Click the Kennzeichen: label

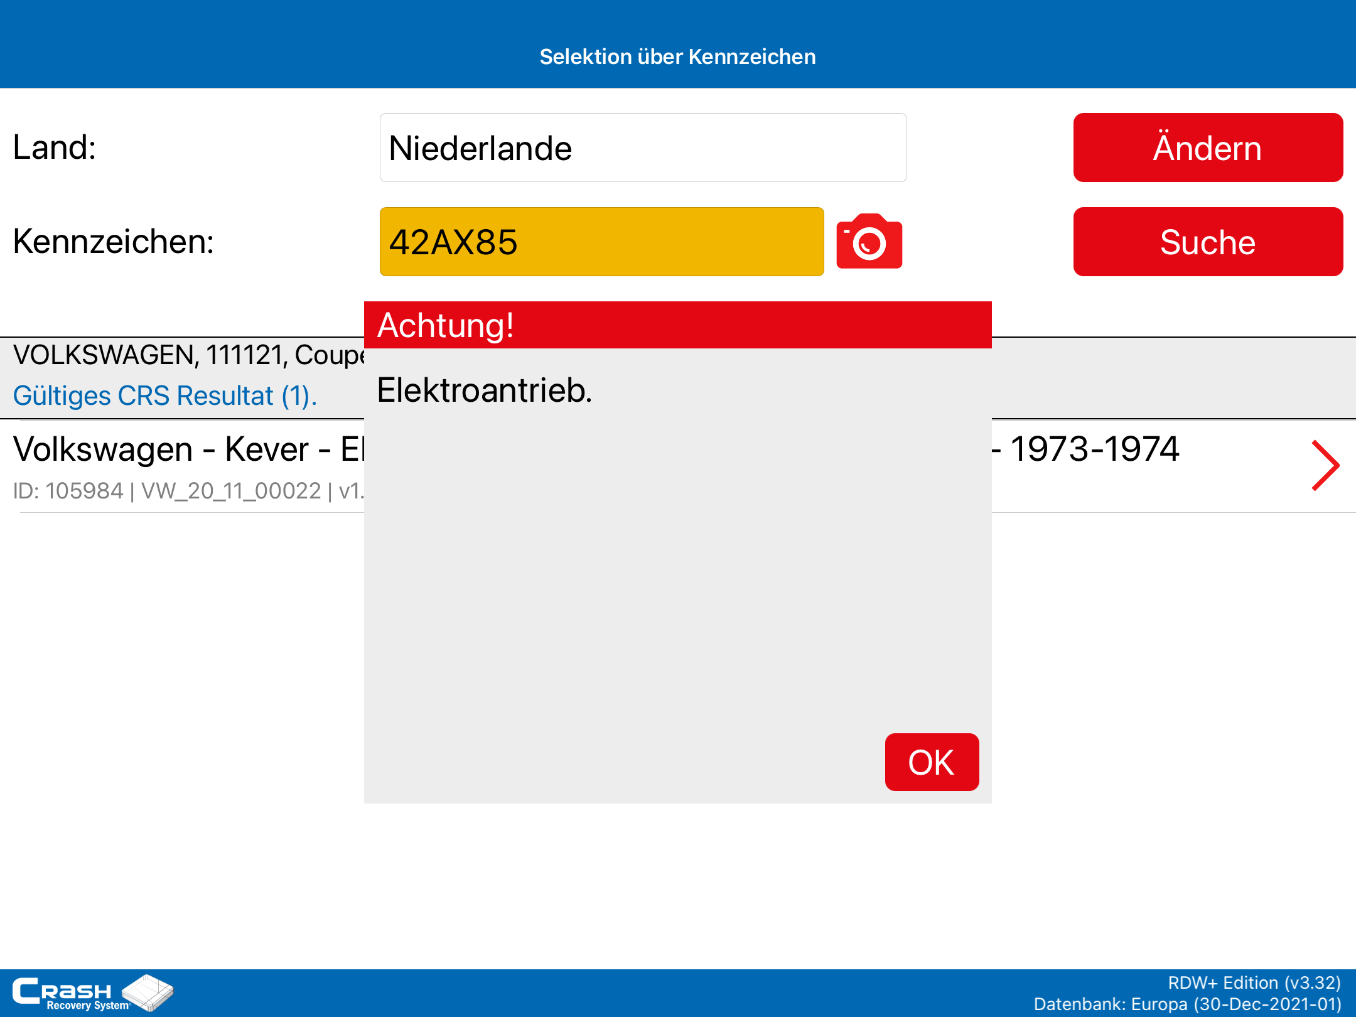114,242
